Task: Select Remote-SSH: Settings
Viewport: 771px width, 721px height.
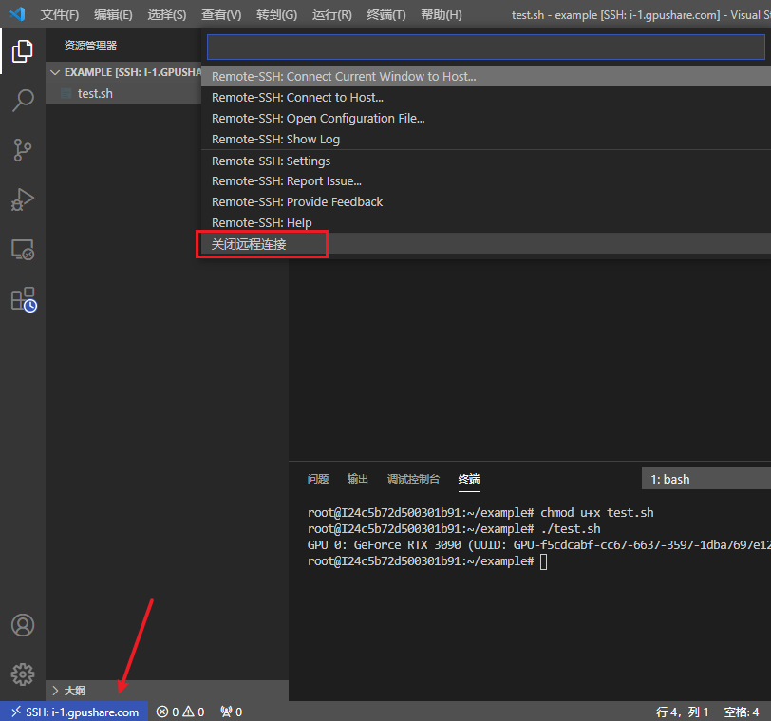Action: pos(486,161)
